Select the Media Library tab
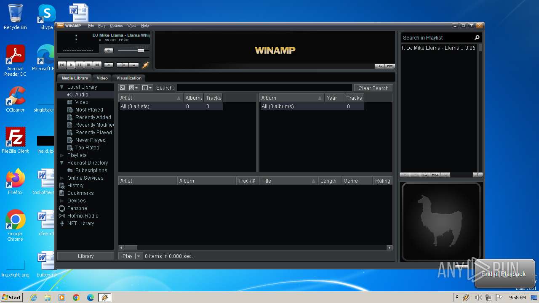This screenshot has height=303, width=539. 75,78
